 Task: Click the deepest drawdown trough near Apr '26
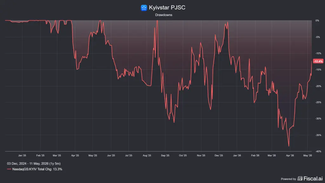tap(289, 146)
